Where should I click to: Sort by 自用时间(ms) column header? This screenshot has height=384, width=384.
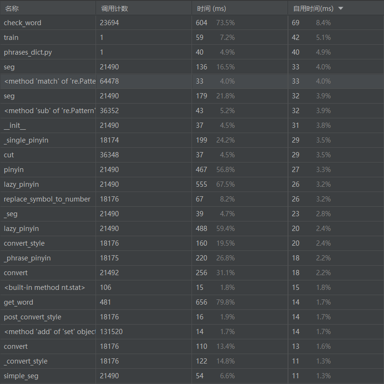tap(313, 9)
